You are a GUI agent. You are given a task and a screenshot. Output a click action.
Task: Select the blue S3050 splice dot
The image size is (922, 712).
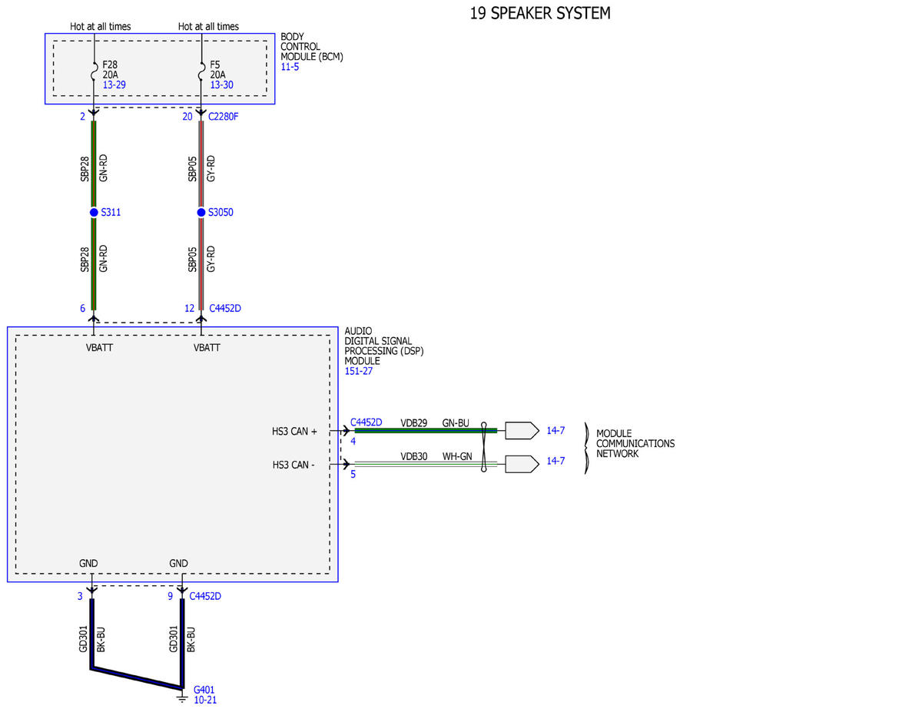[x=201, y=212]
